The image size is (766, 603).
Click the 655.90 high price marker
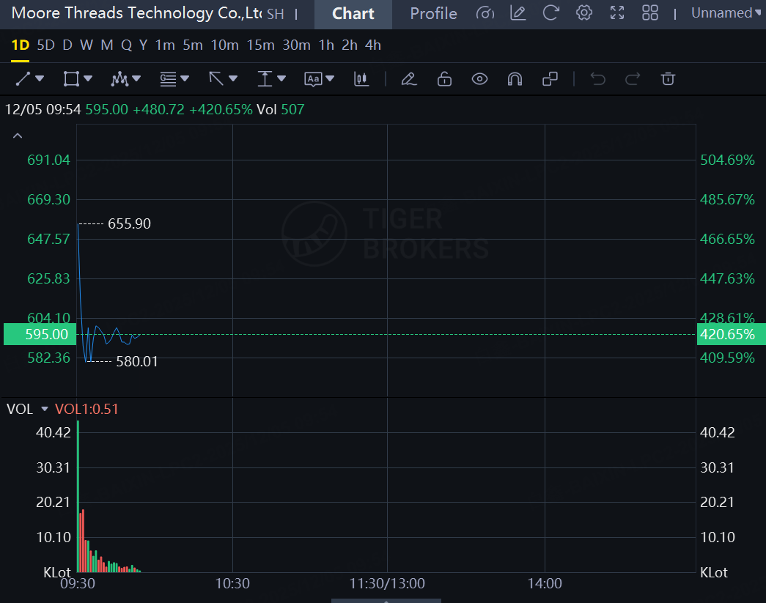(x=130, y=223)
